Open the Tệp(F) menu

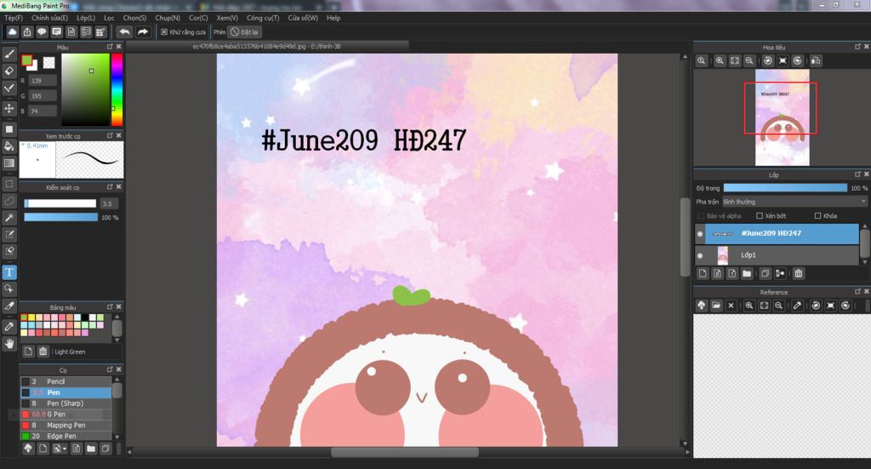tap(14, 18)
